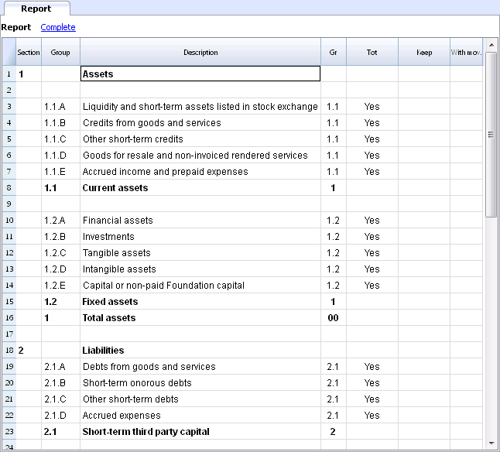Select the 'Liabilities' section title cell
This screenshot has width=500, height=452.
click(x=200, y=351)
